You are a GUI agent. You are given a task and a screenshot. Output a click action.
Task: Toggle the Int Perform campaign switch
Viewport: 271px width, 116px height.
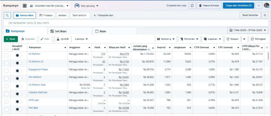pos(19,55)
